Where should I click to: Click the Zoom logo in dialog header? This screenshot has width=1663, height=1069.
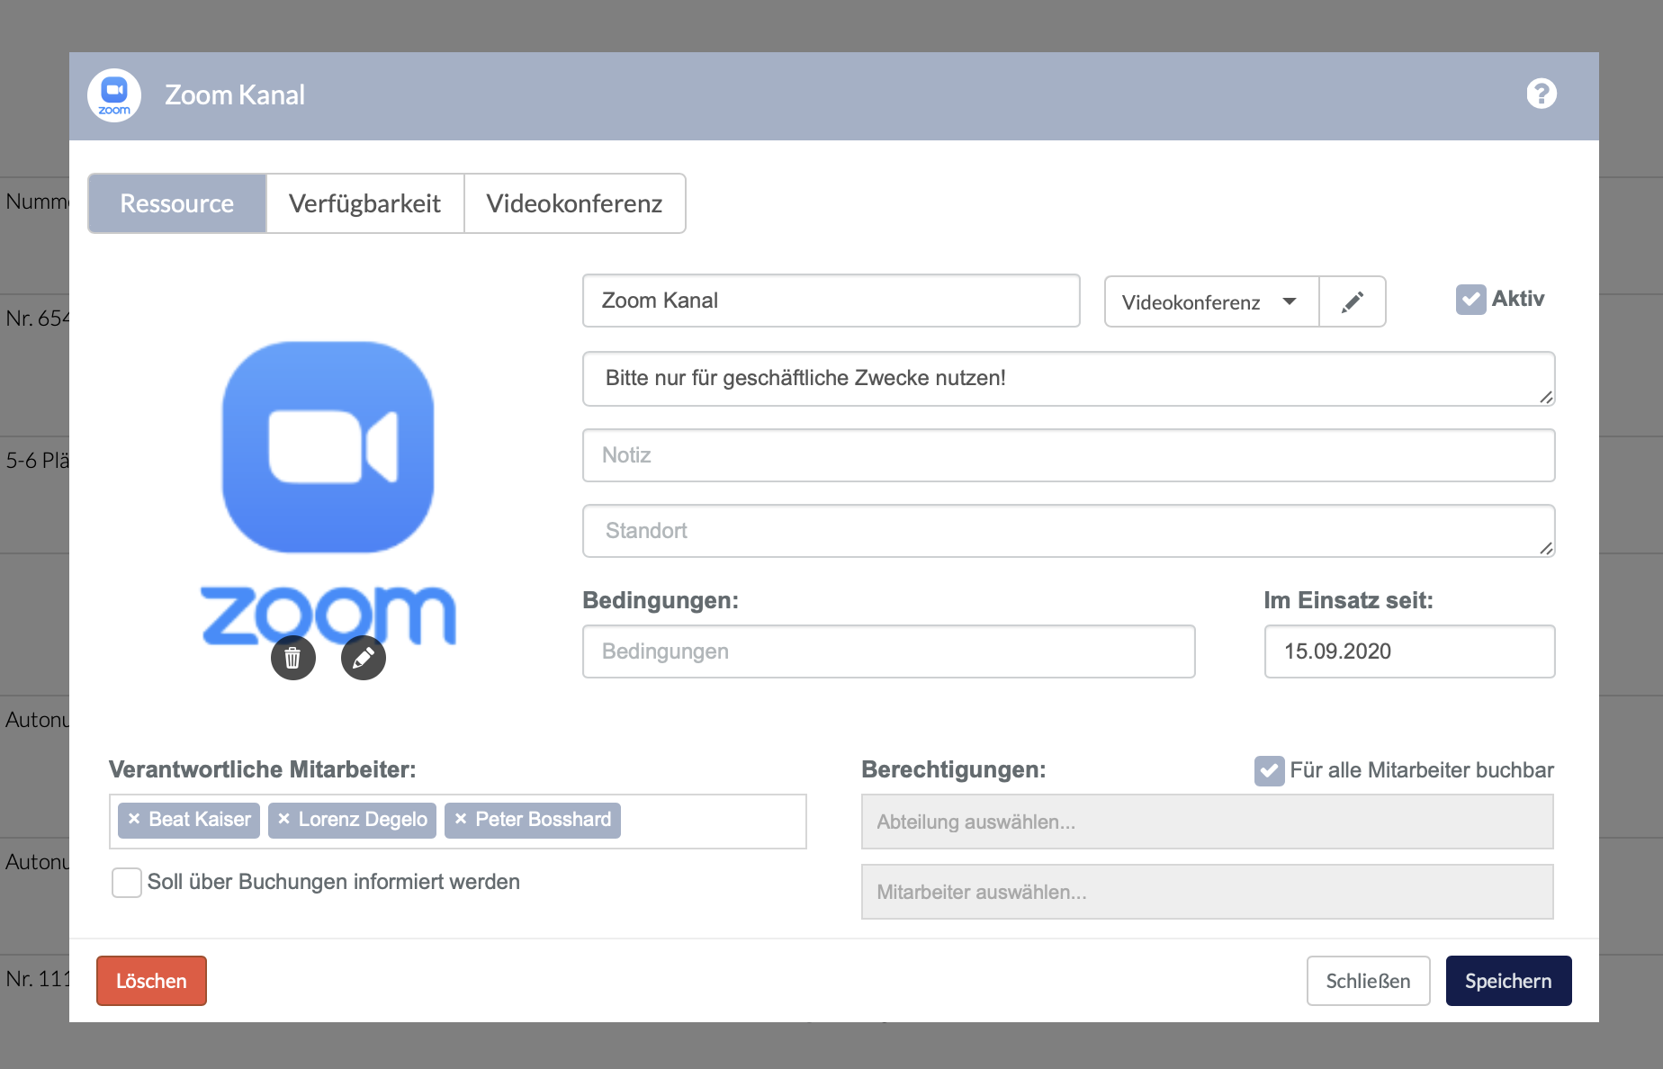pyautogui.click(x=114, y=94)
